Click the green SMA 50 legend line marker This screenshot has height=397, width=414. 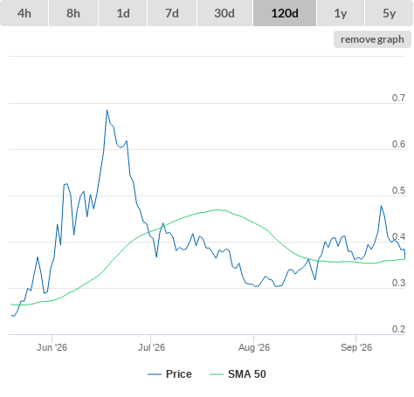(217, 374)
